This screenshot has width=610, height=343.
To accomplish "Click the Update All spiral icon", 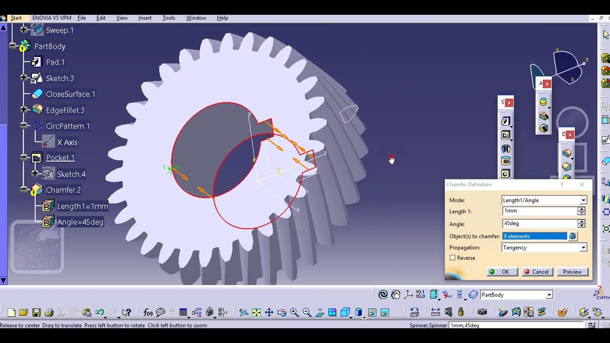I will [x=383, y=295].
